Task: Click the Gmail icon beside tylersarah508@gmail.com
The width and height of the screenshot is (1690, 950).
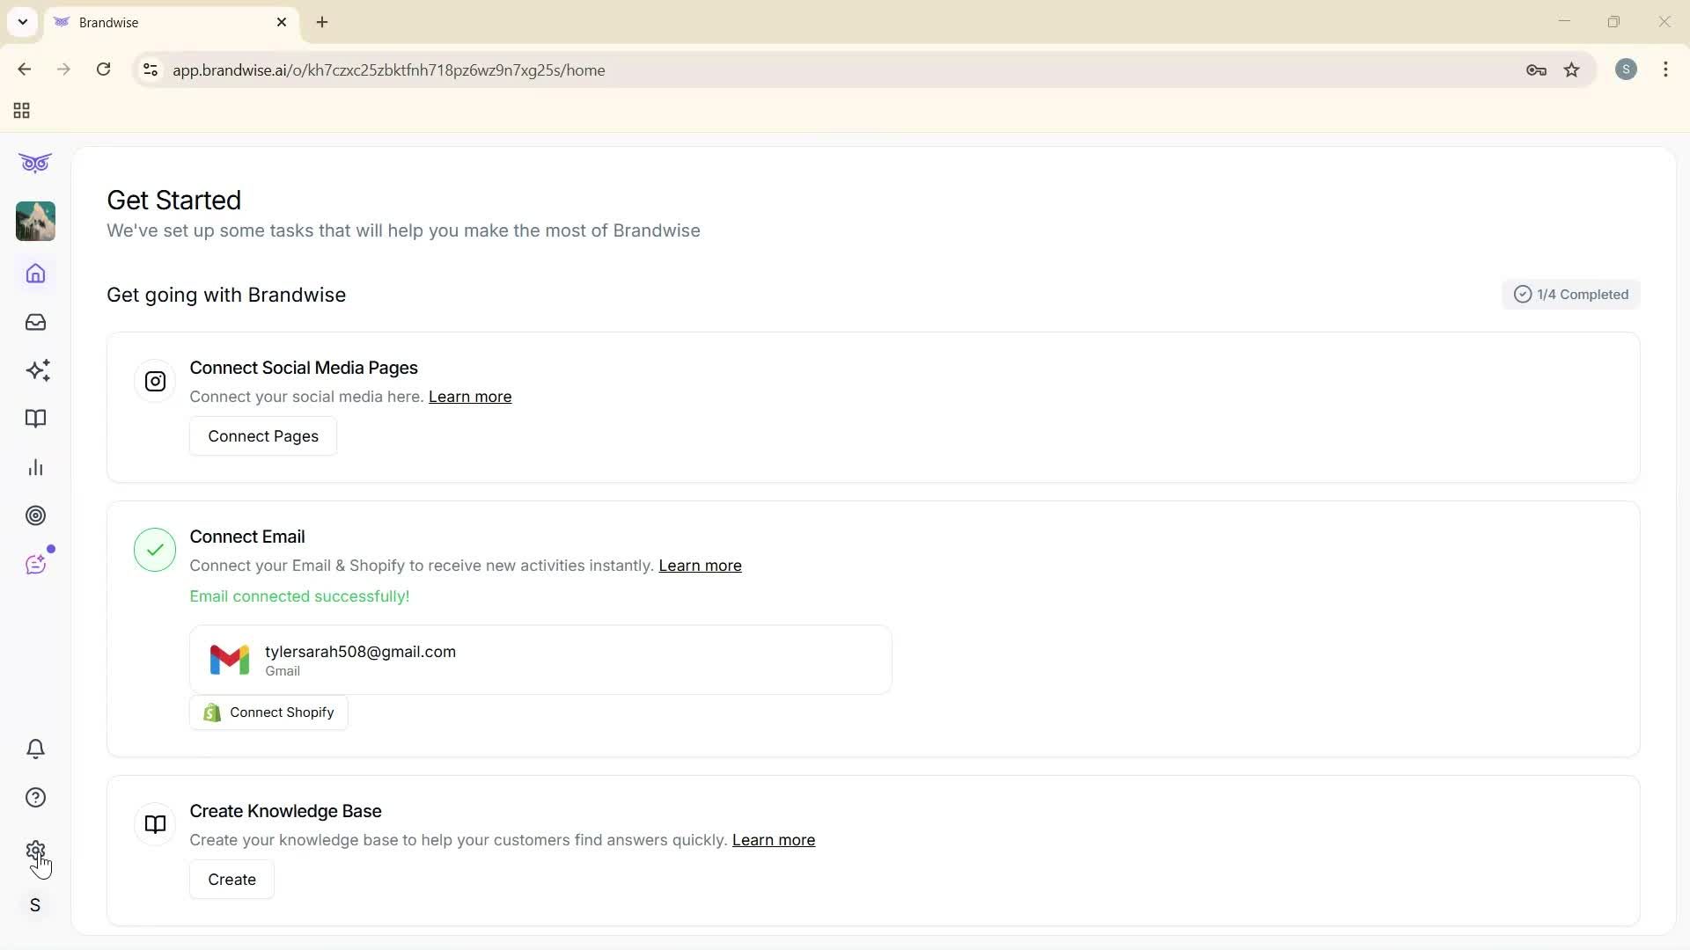Action: (x=230, y=659)
